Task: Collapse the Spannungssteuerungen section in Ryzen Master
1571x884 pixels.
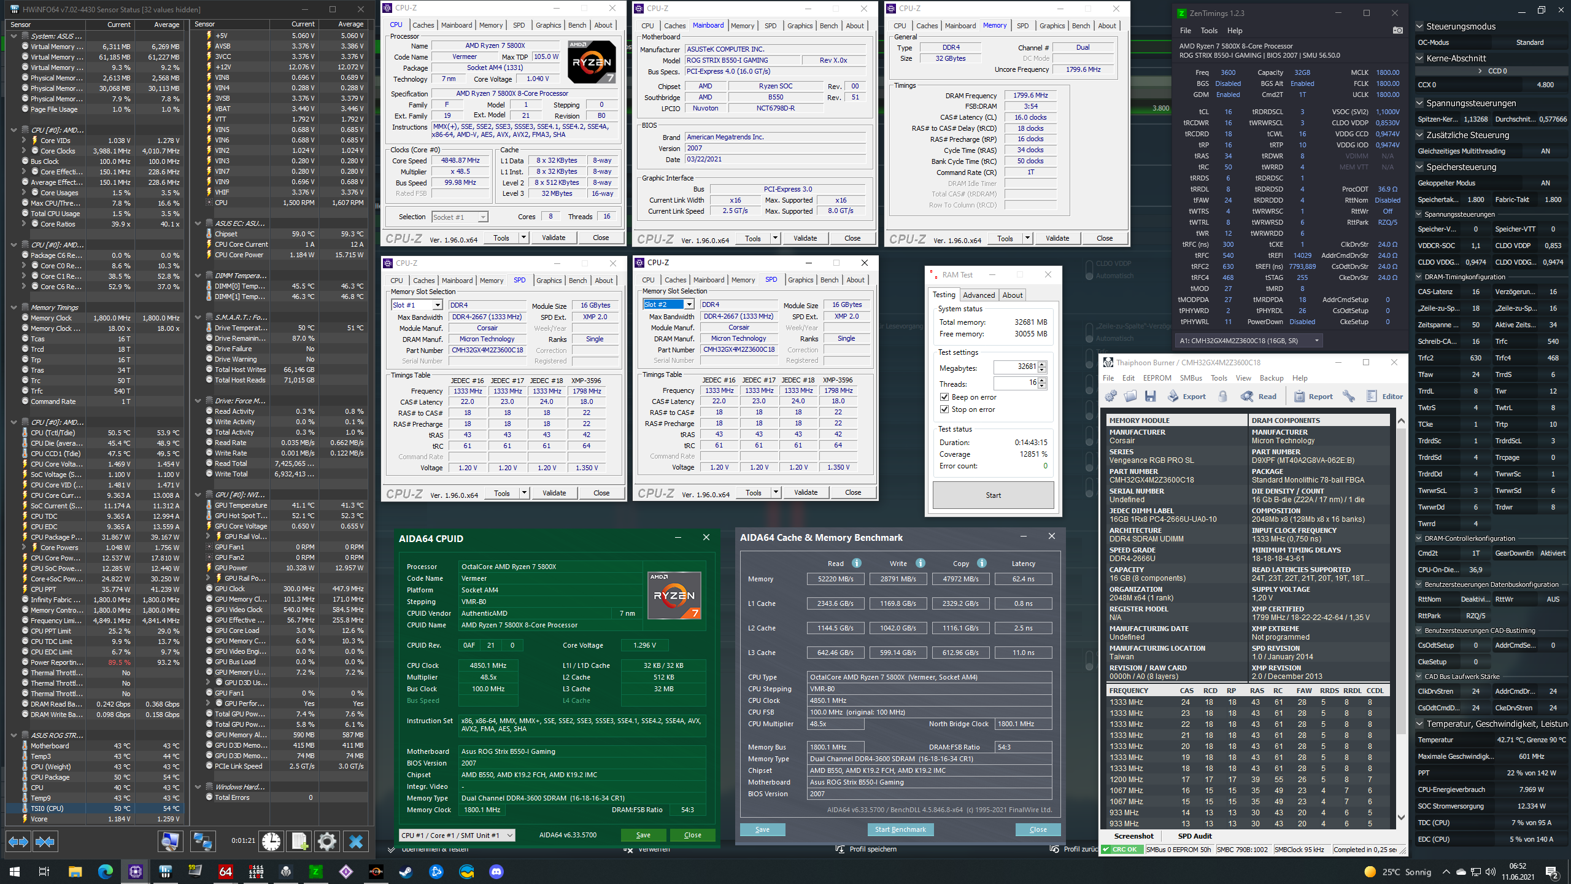Action: coord(1419,103)
